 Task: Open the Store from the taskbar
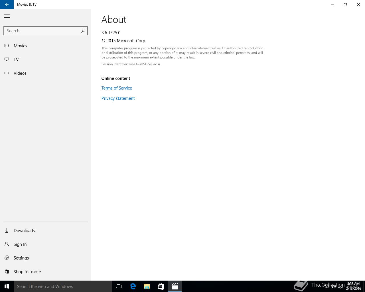[161, 286]
